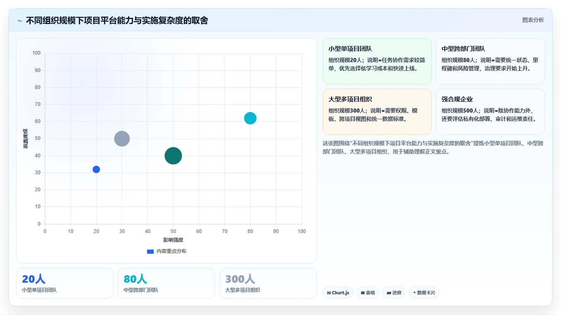
Task: Click the 组织规模300人 description text
Action: 373,115
